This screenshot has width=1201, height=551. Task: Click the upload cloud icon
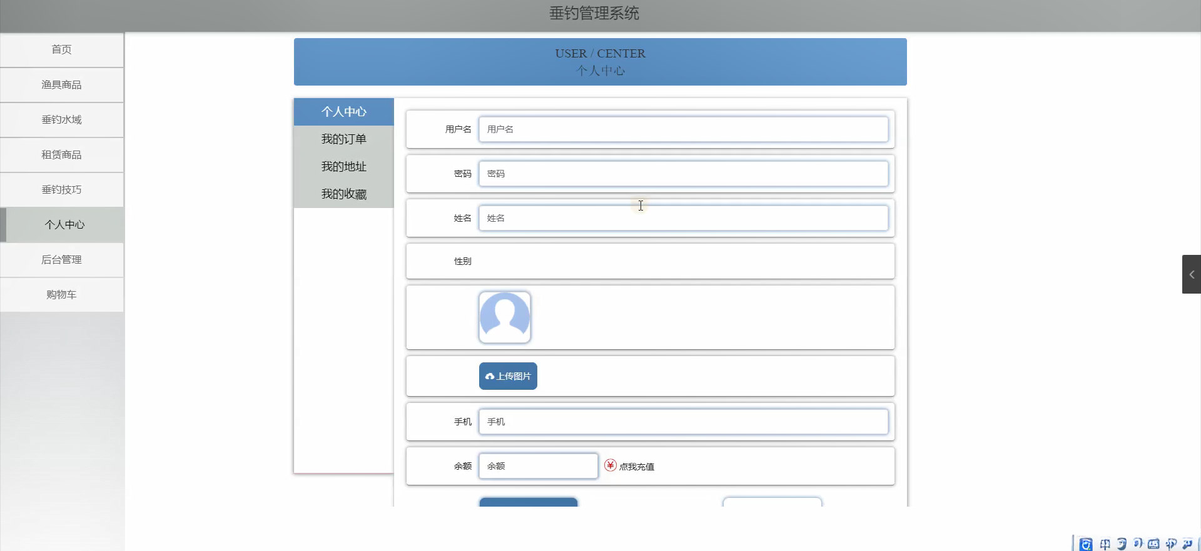click(x=490, y=376)
